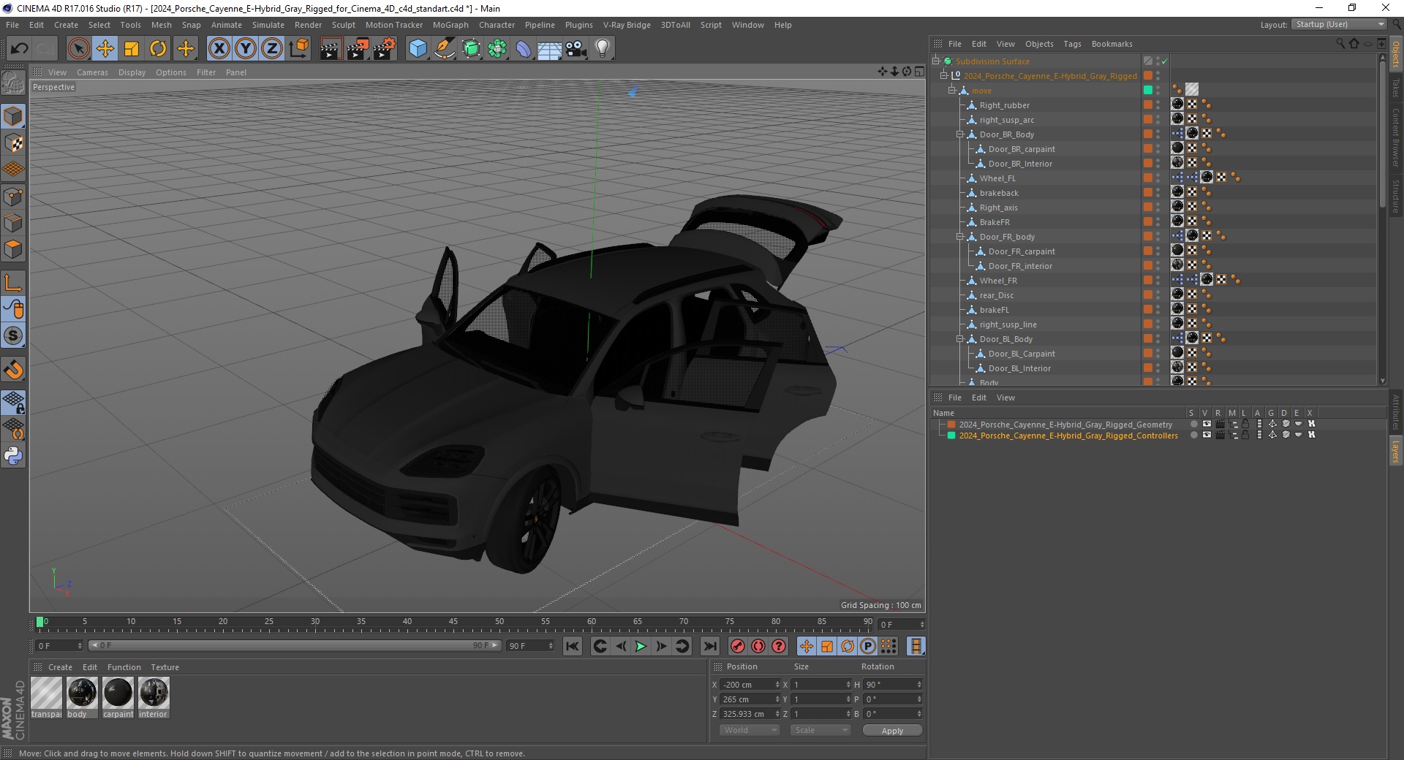Screen dimensions: 1404x760
Task: Open the Create menu in Material Manager
Action: coord(60,667)
